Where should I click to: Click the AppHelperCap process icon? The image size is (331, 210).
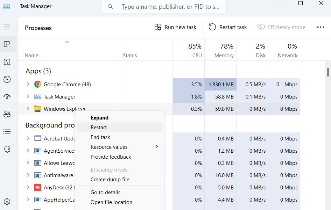[x=37, y=200]
